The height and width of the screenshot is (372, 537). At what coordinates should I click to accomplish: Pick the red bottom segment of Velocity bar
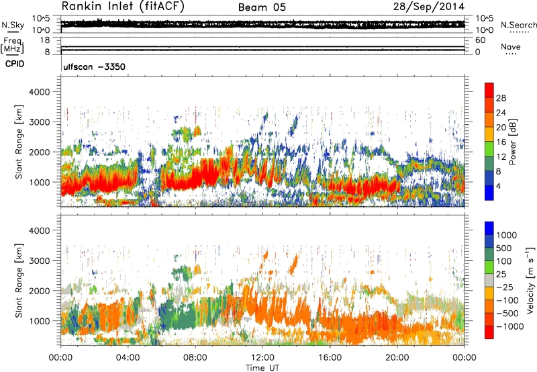(489, 332)
